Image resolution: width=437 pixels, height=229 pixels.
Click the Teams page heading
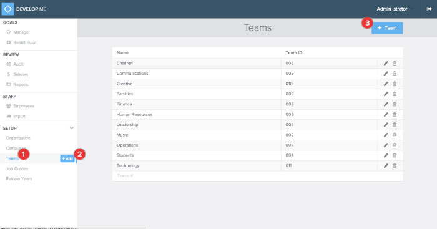coord(258,27)
